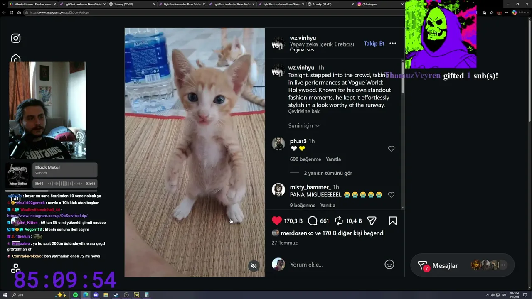Viewport: 532px width, 299px height.
Task: Open Copilot 'Sohbet et' button
Action: point(520,12)
